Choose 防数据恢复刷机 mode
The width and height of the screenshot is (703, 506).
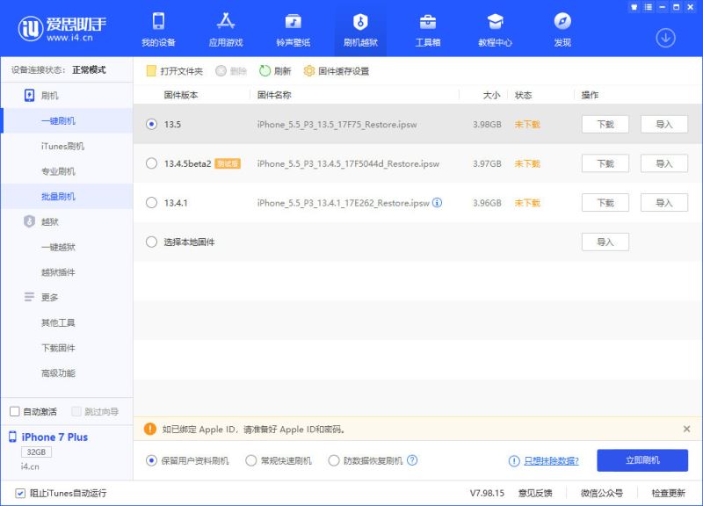tap(334, 460)
